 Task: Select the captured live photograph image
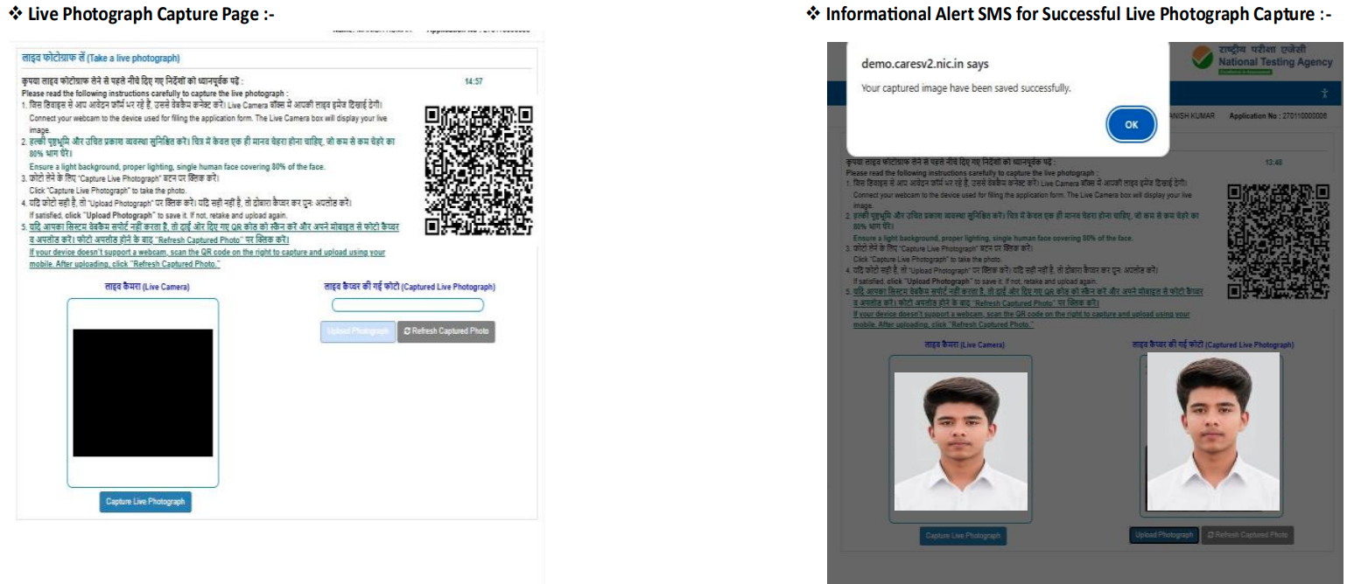1213,432
